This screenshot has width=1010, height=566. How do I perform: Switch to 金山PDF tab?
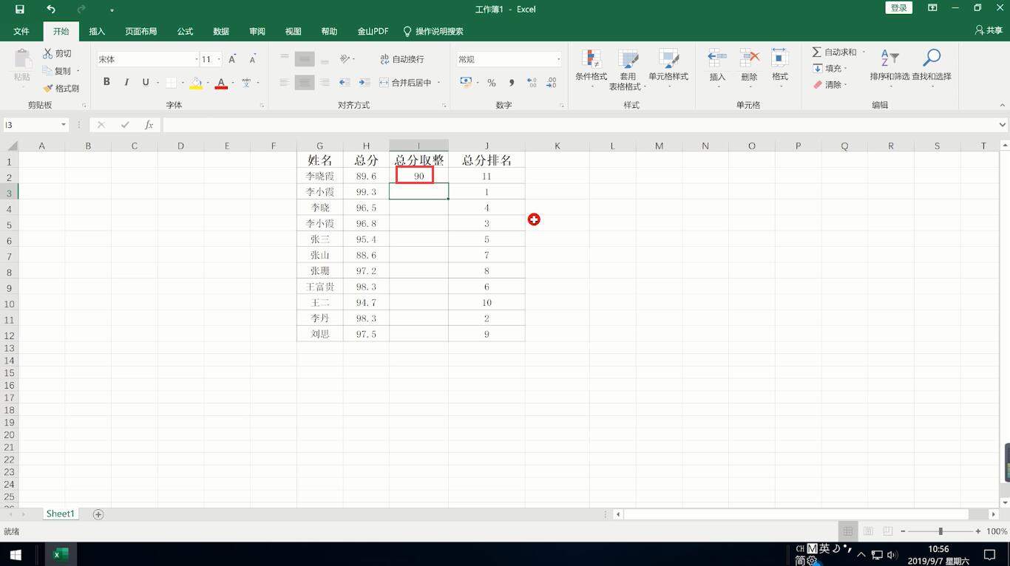tap(373, 31)
